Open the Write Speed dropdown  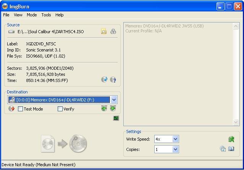[175, 139]
